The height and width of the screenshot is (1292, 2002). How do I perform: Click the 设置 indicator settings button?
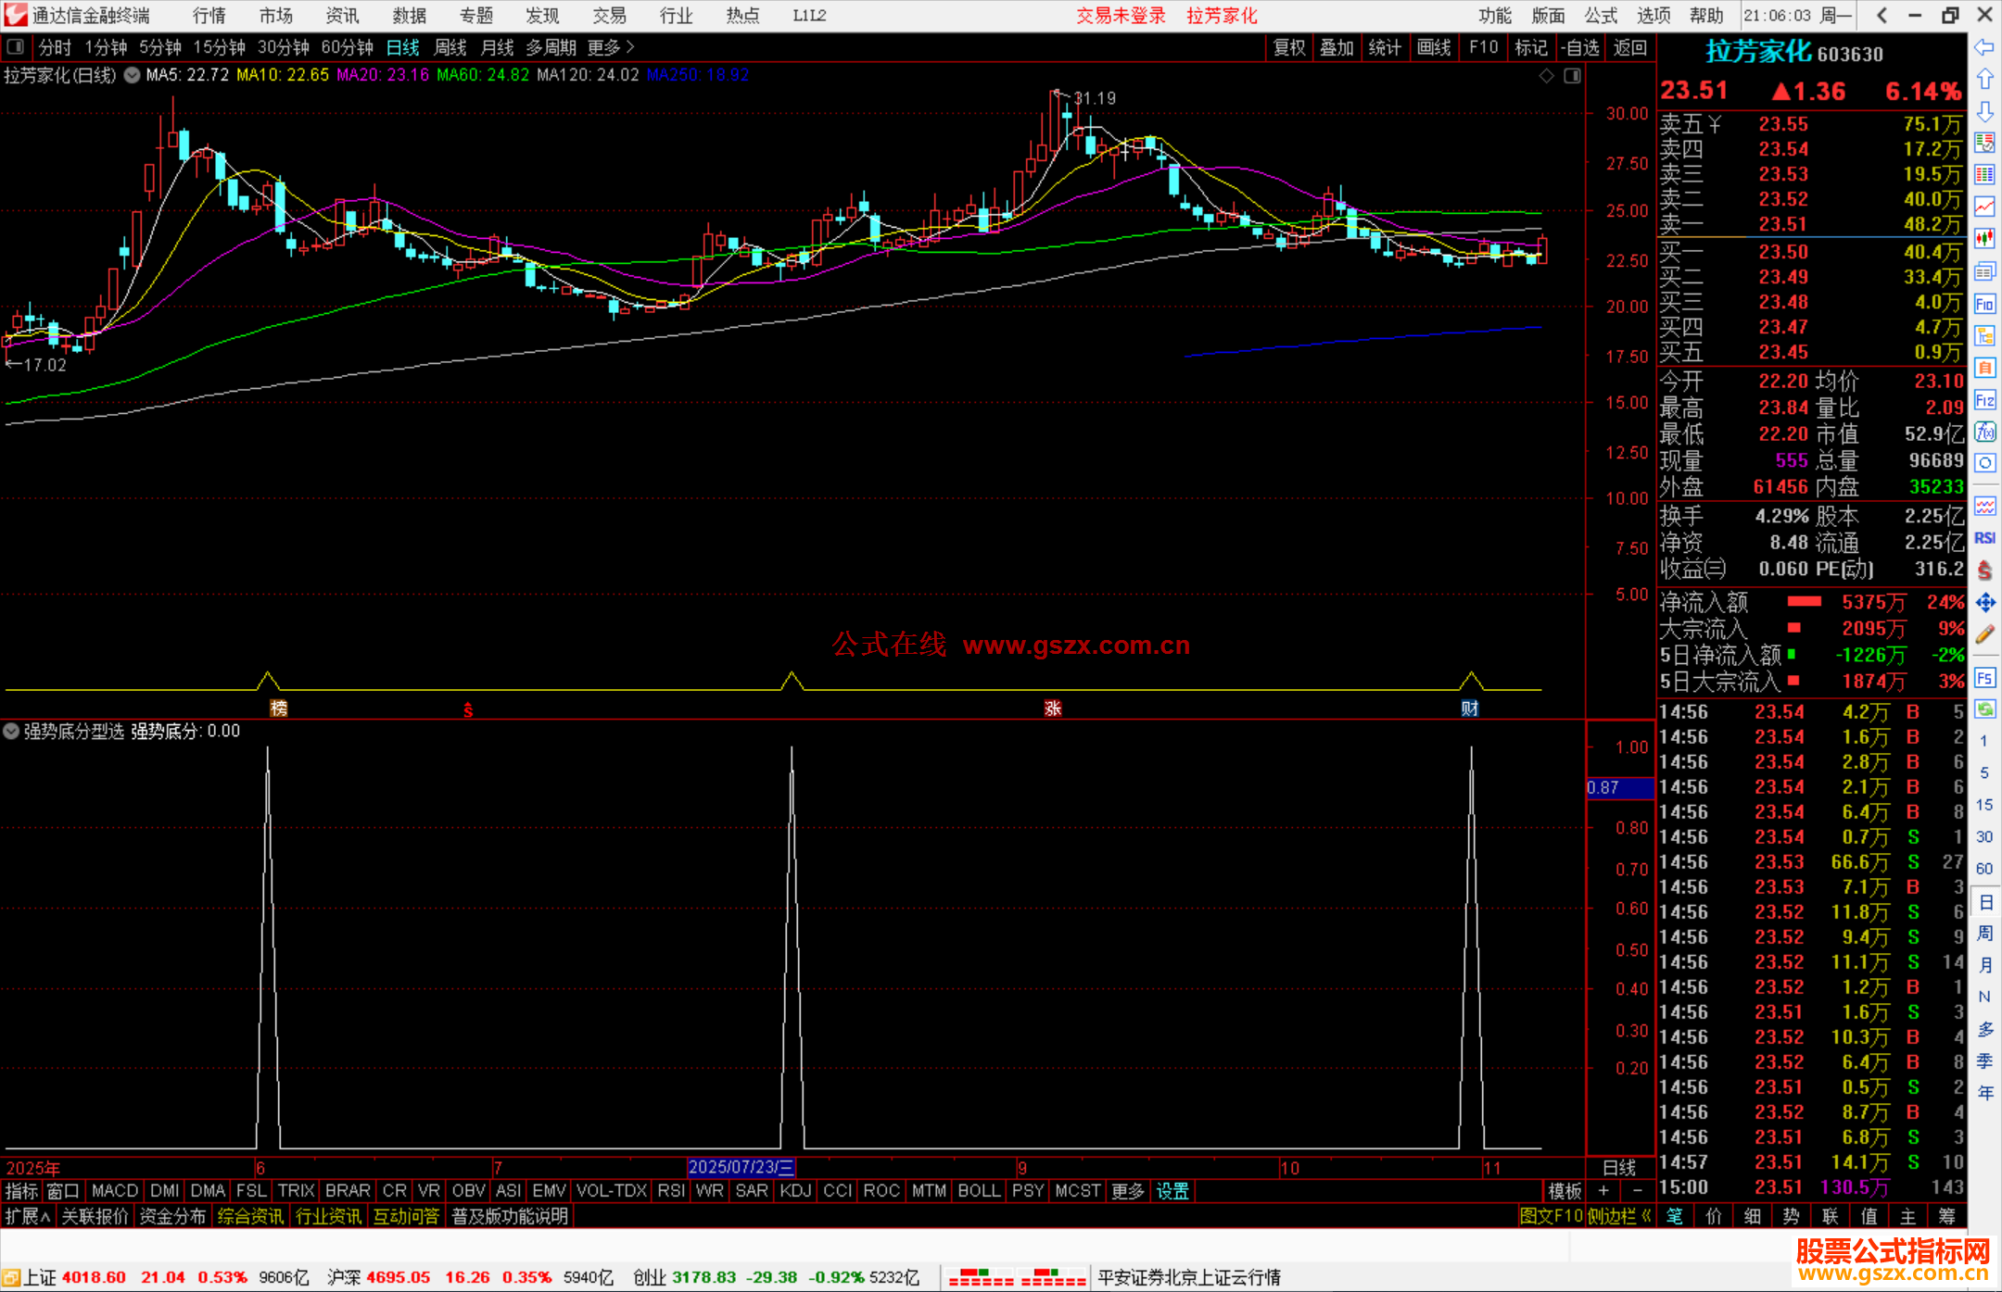click(x=1172, y=1191)
